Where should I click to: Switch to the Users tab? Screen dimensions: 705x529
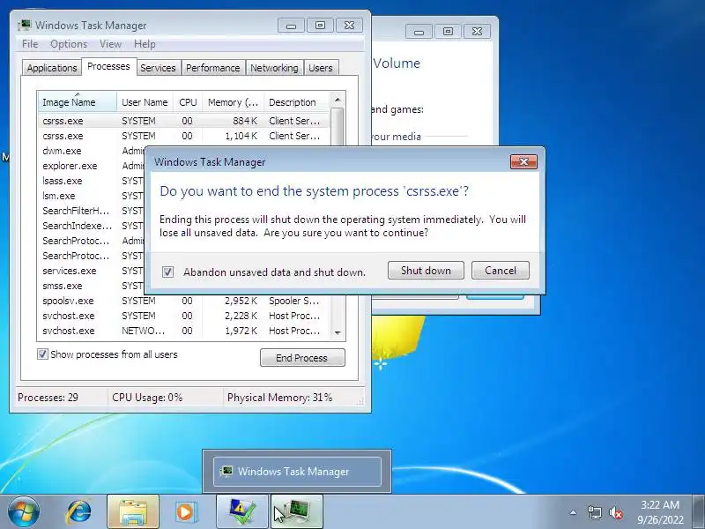point(321,68)
